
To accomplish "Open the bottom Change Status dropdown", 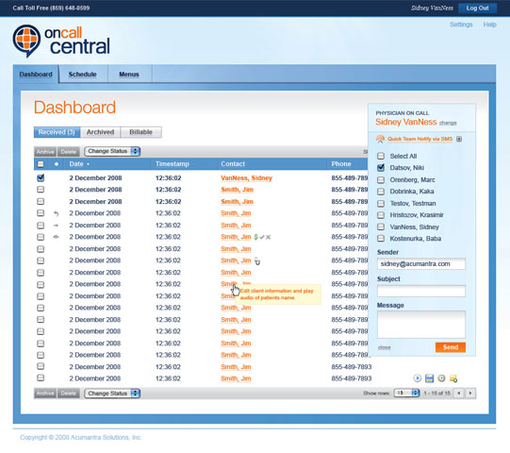I will 112,394.
